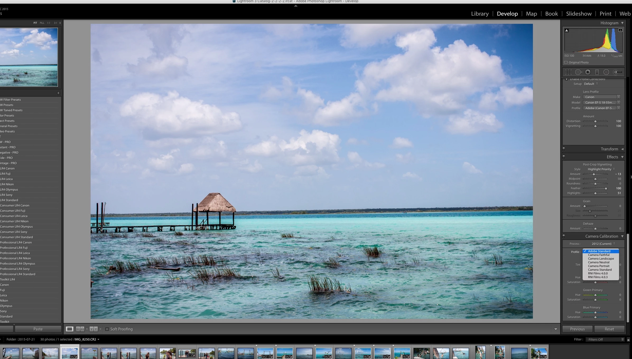This screenshot has width=632, height=359.
Task: Choose Camera Landscape from profile list
Action: click(601, 259)
